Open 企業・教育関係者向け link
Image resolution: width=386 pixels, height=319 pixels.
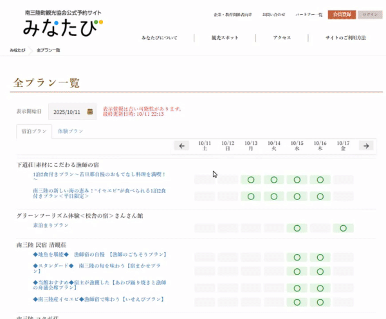(233, 15)
